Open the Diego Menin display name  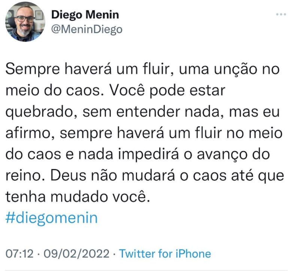point(85,15)
